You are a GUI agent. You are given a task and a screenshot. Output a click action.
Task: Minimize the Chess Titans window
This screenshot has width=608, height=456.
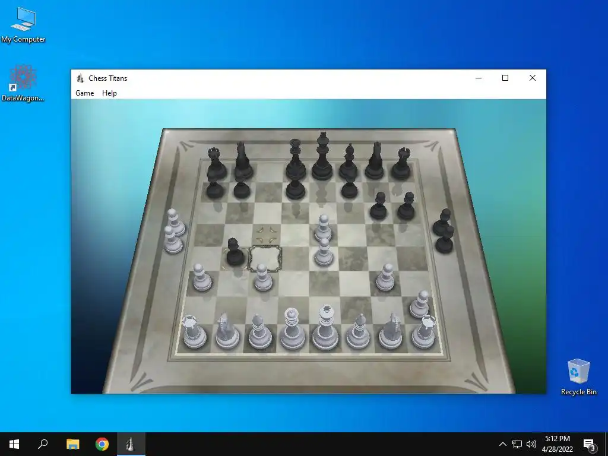479,78
